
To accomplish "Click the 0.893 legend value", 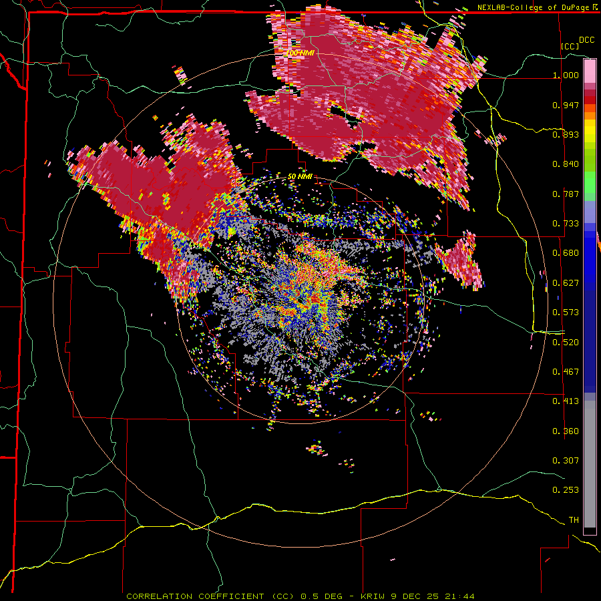I will tap(566, 134).
